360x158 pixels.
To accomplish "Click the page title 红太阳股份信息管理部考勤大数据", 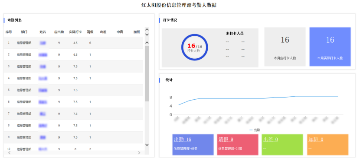I will tap(179, 5).
